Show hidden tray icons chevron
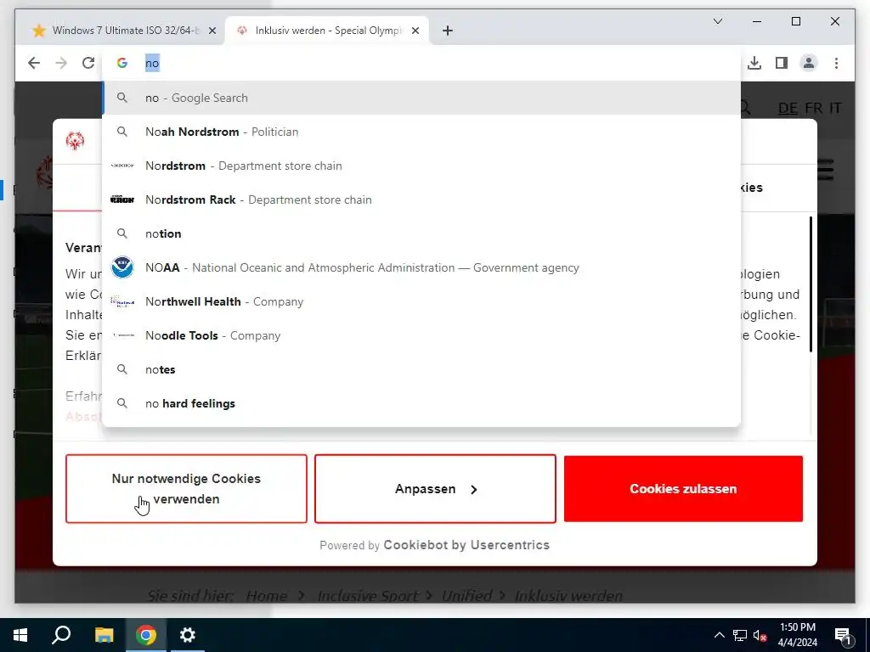 point(719,635)
